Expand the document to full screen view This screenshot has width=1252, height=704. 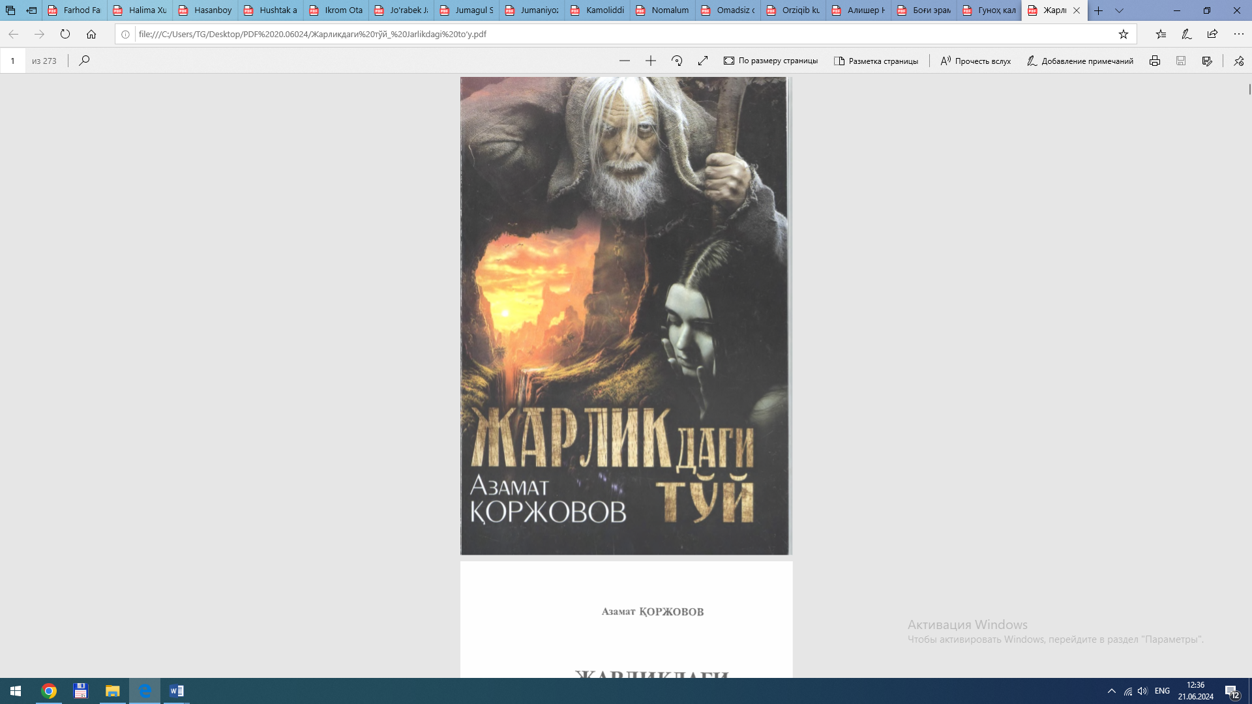click(703, 61)
